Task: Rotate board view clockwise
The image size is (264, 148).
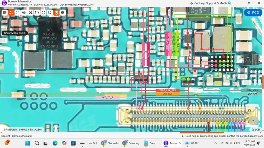Action: click(x=43, y=13)
